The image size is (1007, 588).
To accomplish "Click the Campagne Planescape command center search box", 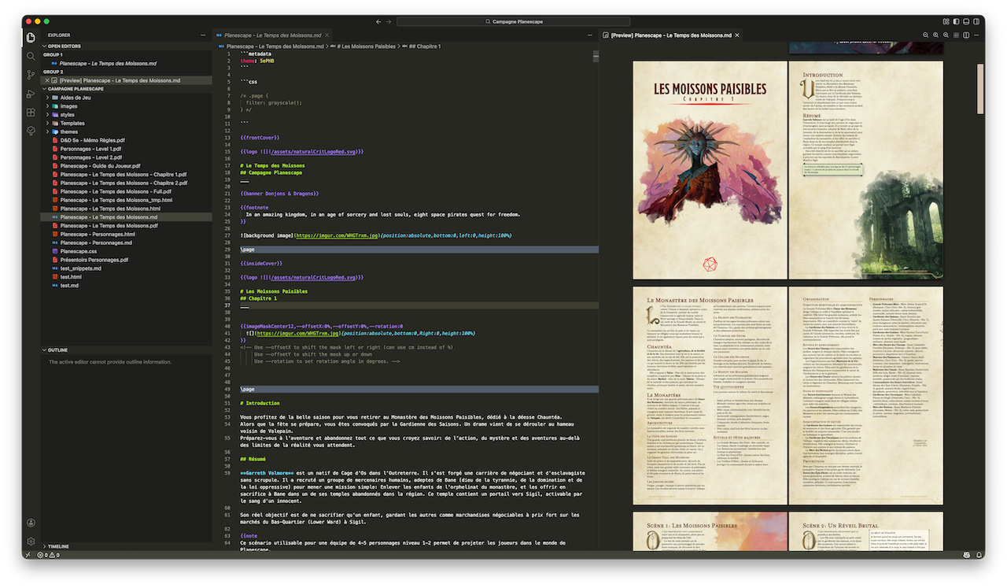I will [517, 21].
